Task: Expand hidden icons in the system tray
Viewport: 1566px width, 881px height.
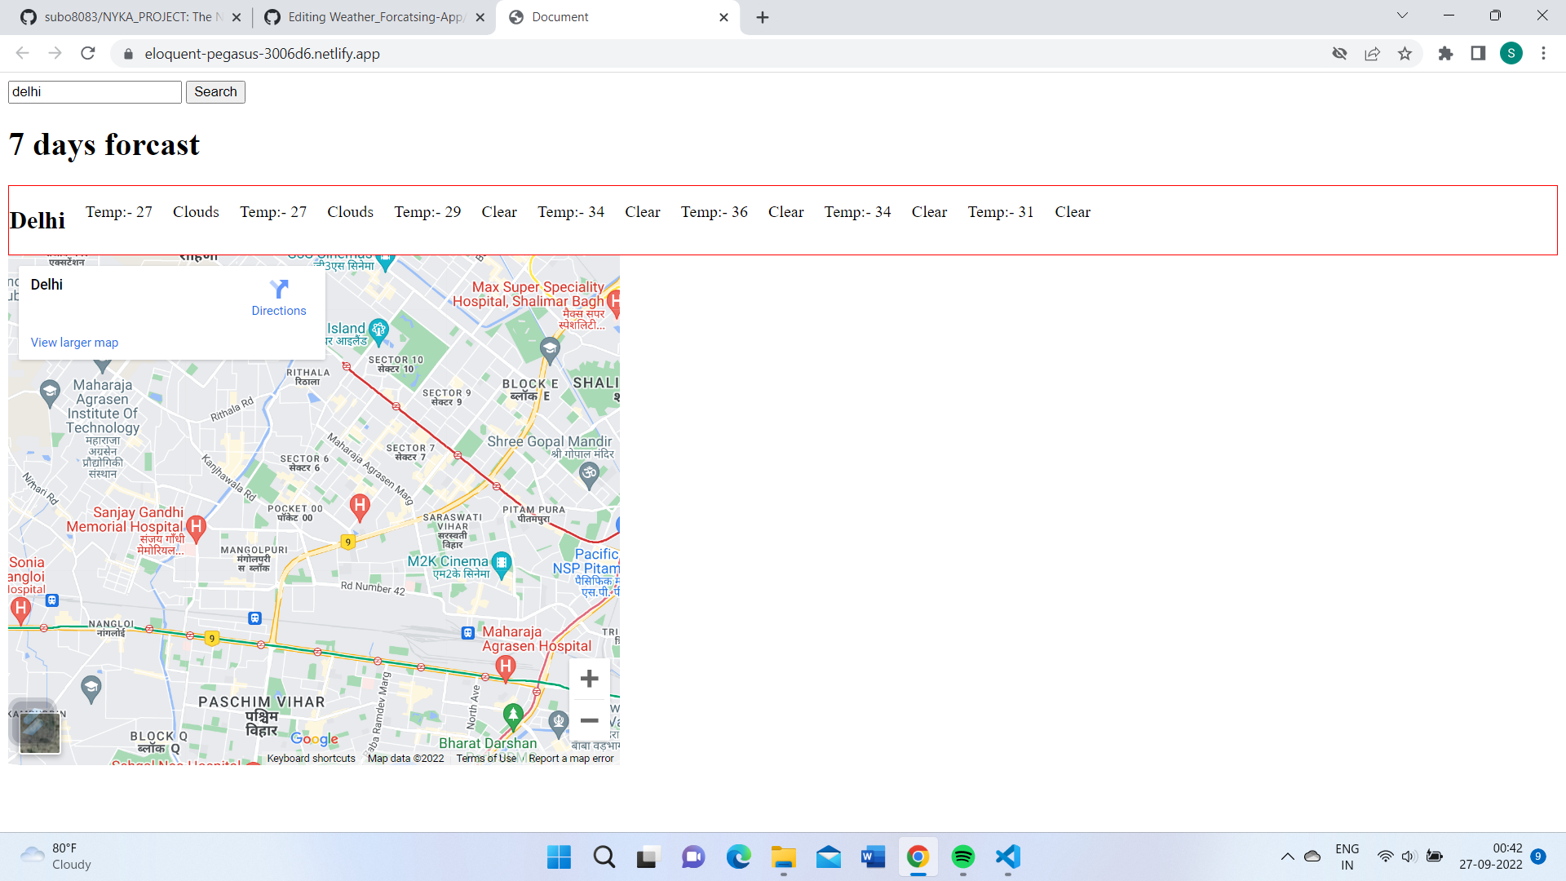Action: coord(1287,857)
